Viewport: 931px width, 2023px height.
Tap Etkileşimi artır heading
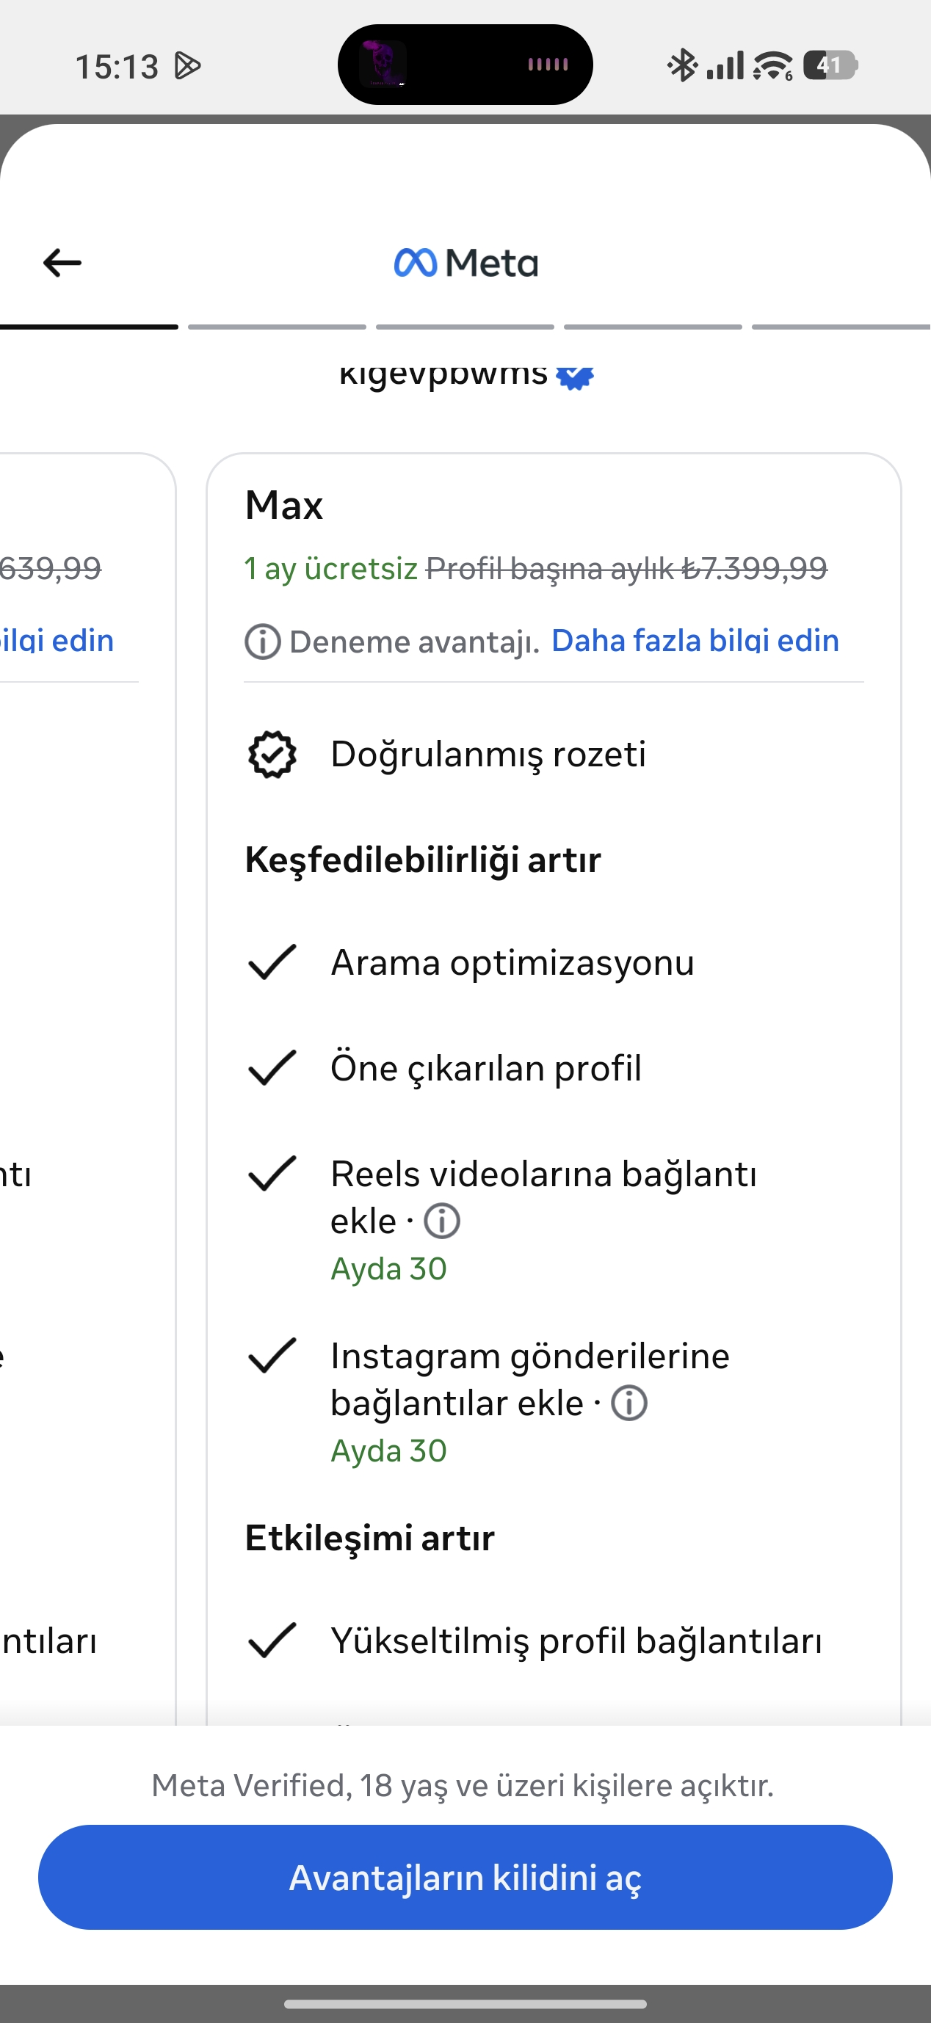pyautogui.click(x=369, y=1538)
